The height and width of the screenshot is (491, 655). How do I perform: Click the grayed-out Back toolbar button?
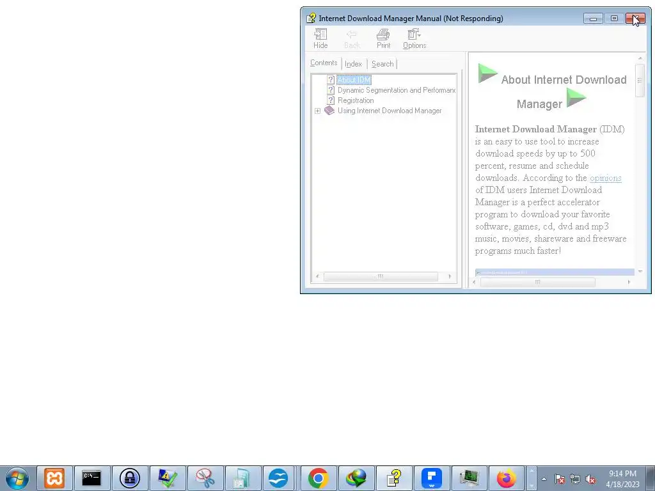pyautogui.click(x=352, y=39)
